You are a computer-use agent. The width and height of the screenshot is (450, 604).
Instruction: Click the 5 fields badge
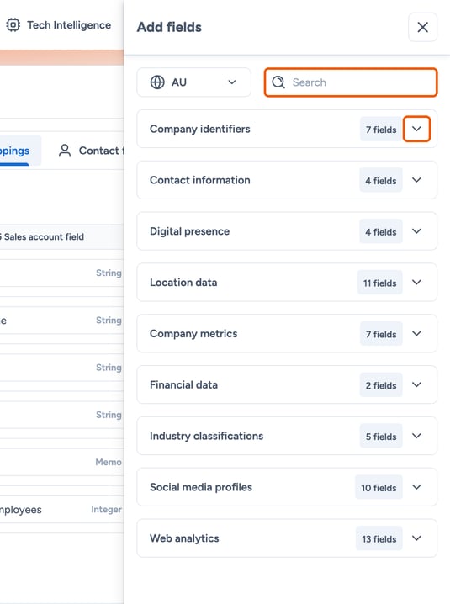pos(381,437)
